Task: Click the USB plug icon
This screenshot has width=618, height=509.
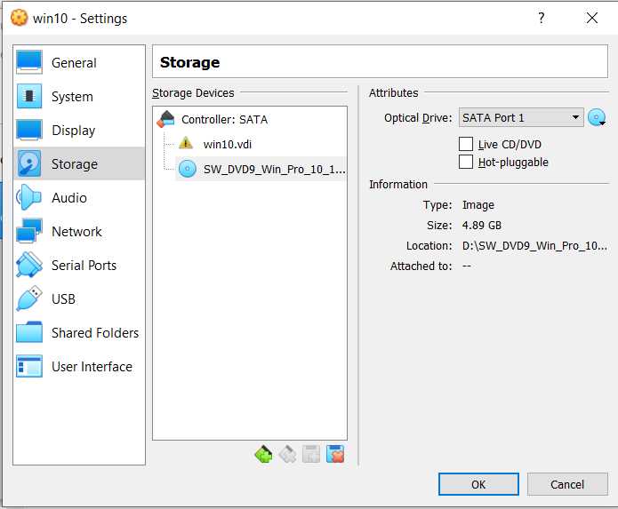Action: coord(29,298)
